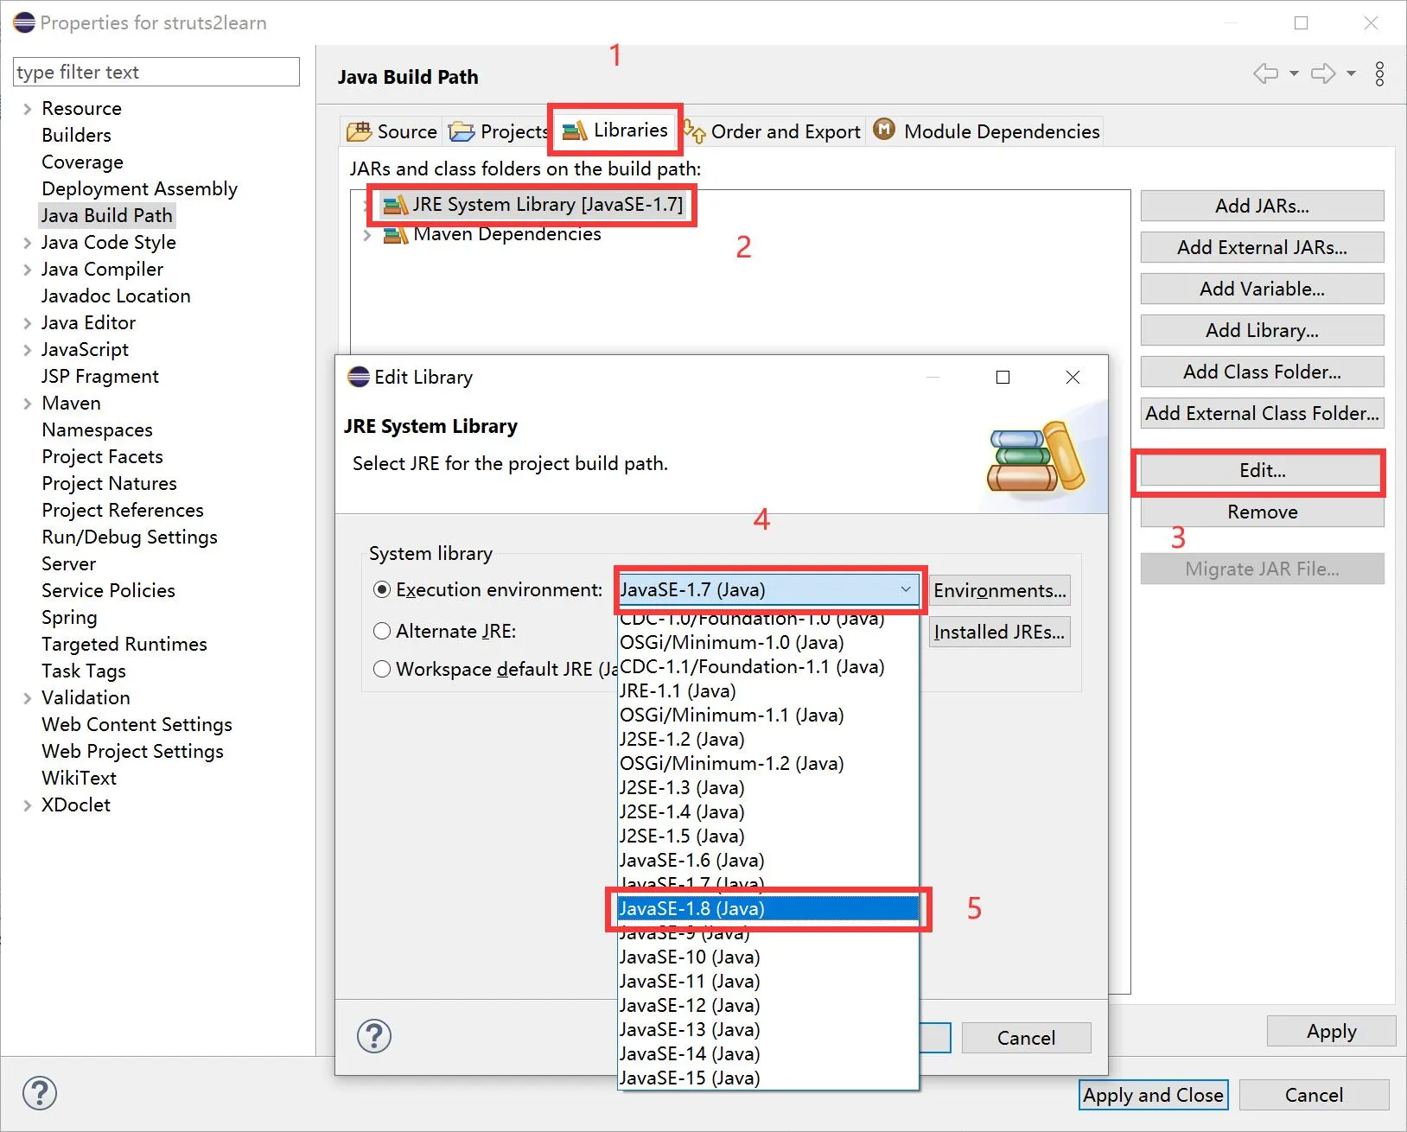Expand the Resource tree node
1407x1132 pixels.
[27, 109]
